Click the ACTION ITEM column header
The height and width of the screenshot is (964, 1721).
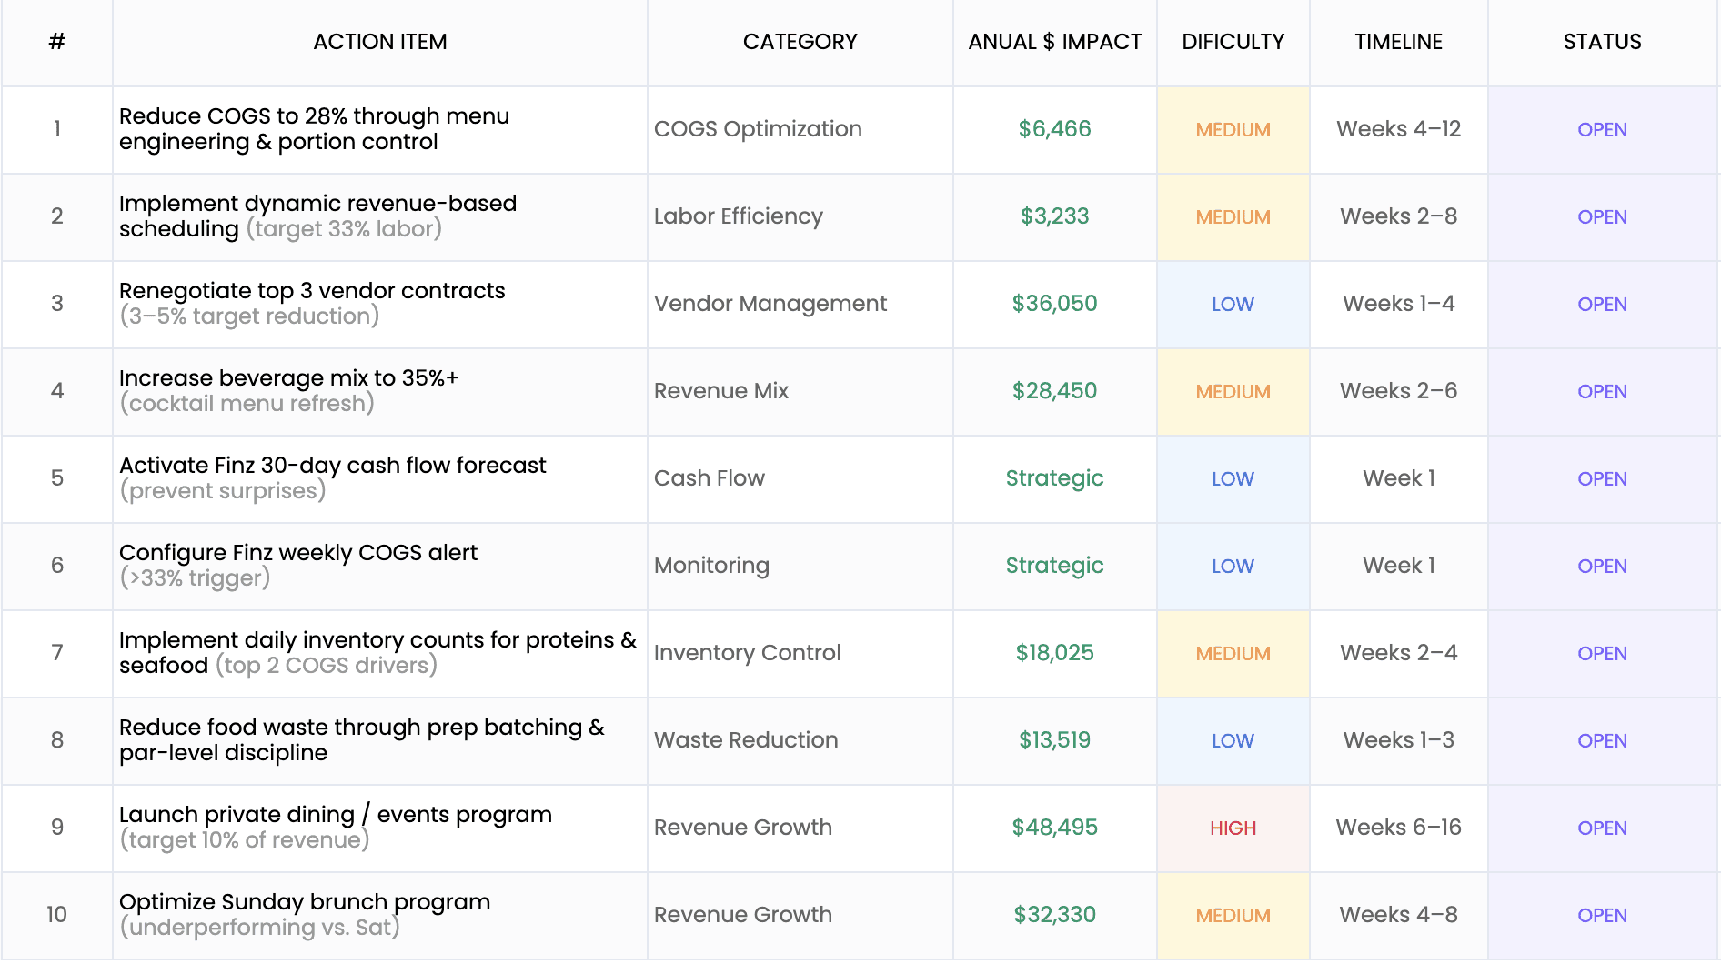[x=379, y=42]
